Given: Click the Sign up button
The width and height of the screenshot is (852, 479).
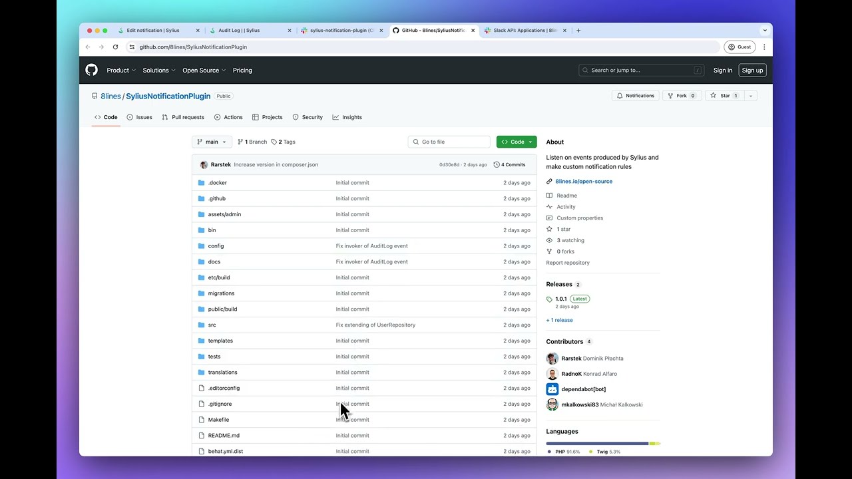Looking at the screenshot, I should [x=752, y=70].
